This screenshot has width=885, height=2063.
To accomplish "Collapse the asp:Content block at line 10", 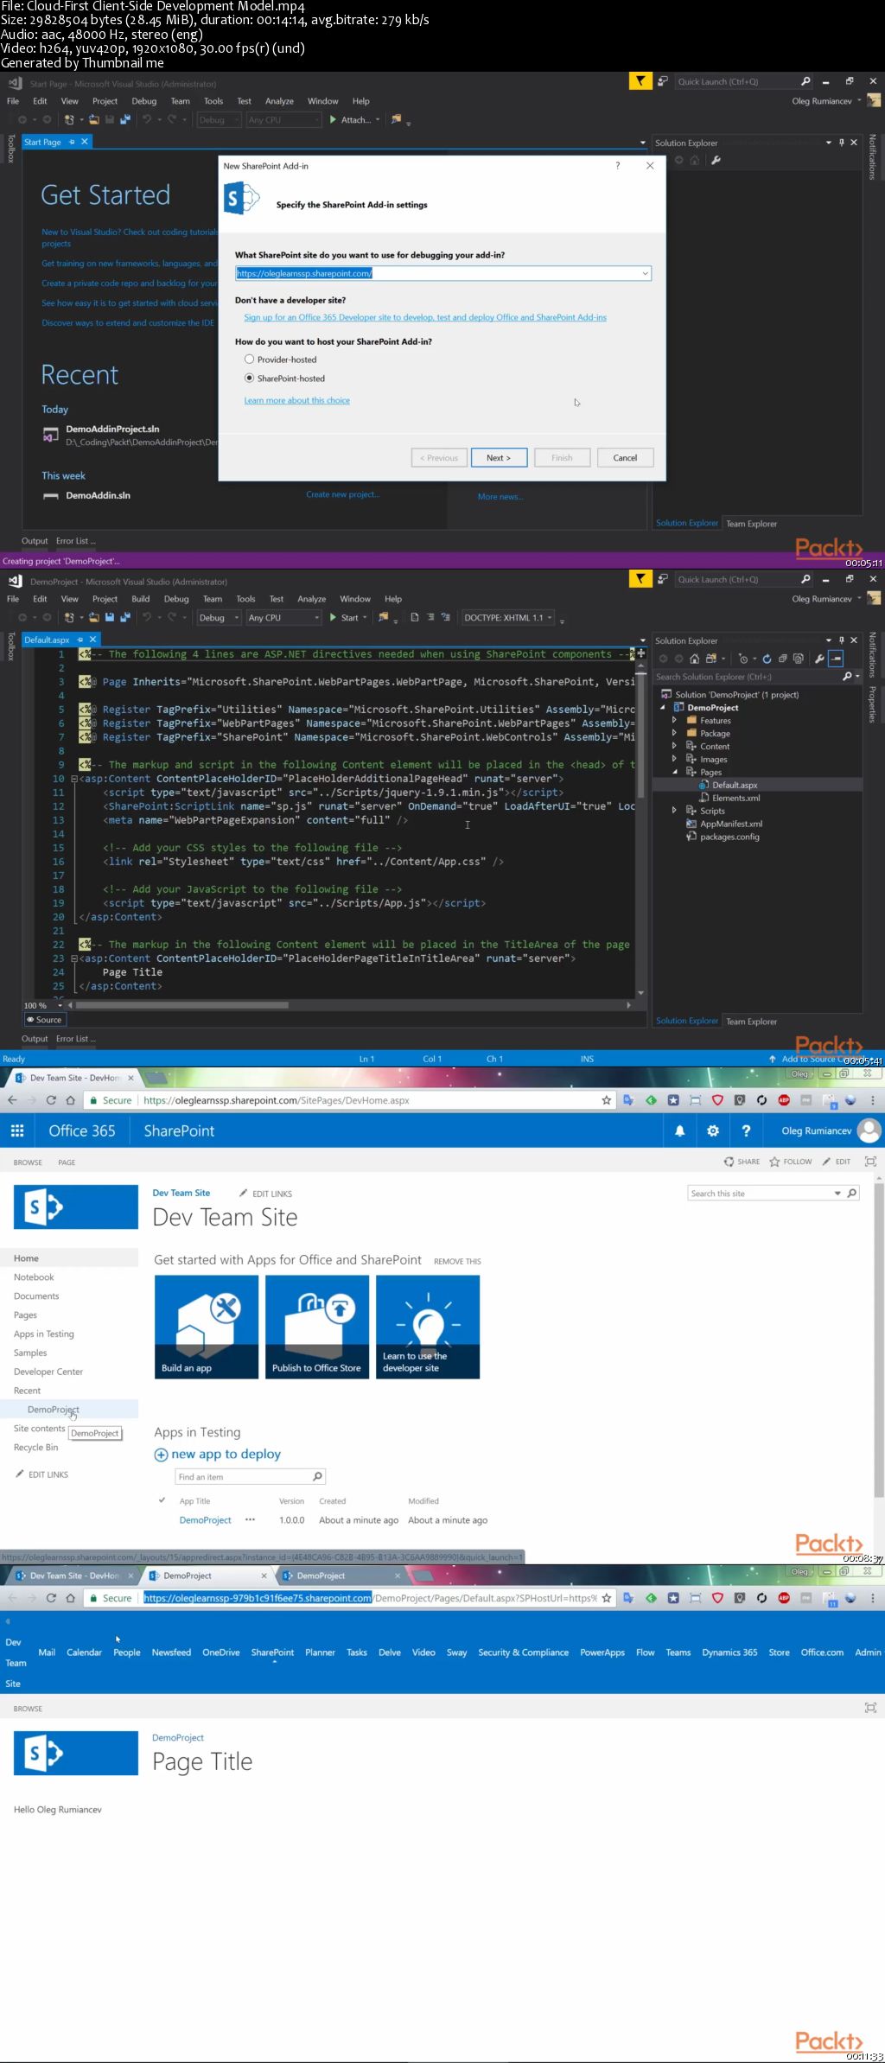I will (x=74, y=779).
